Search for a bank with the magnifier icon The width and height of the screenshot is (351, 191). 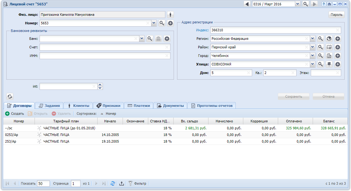pyautogui.click(x=150, y=39)
